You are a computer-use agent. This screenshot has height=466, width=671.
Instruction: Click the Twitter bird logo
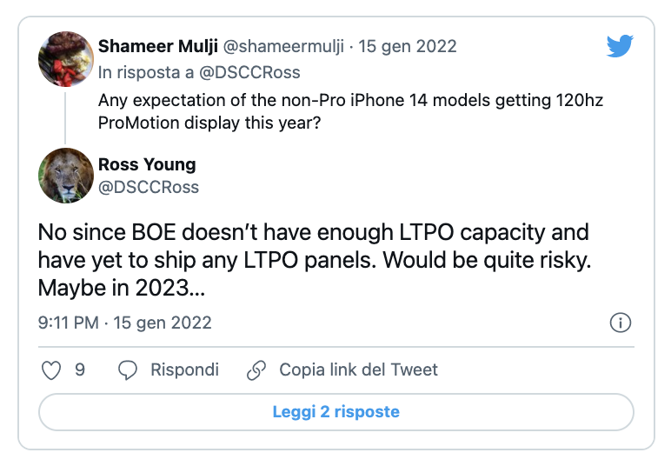(x=620, y=46)
